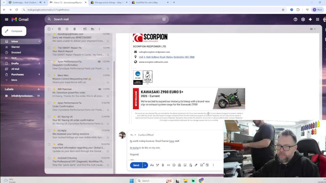Click the Search mail field
The width and height of the screenshot is (326, 183).
point(107,19)
